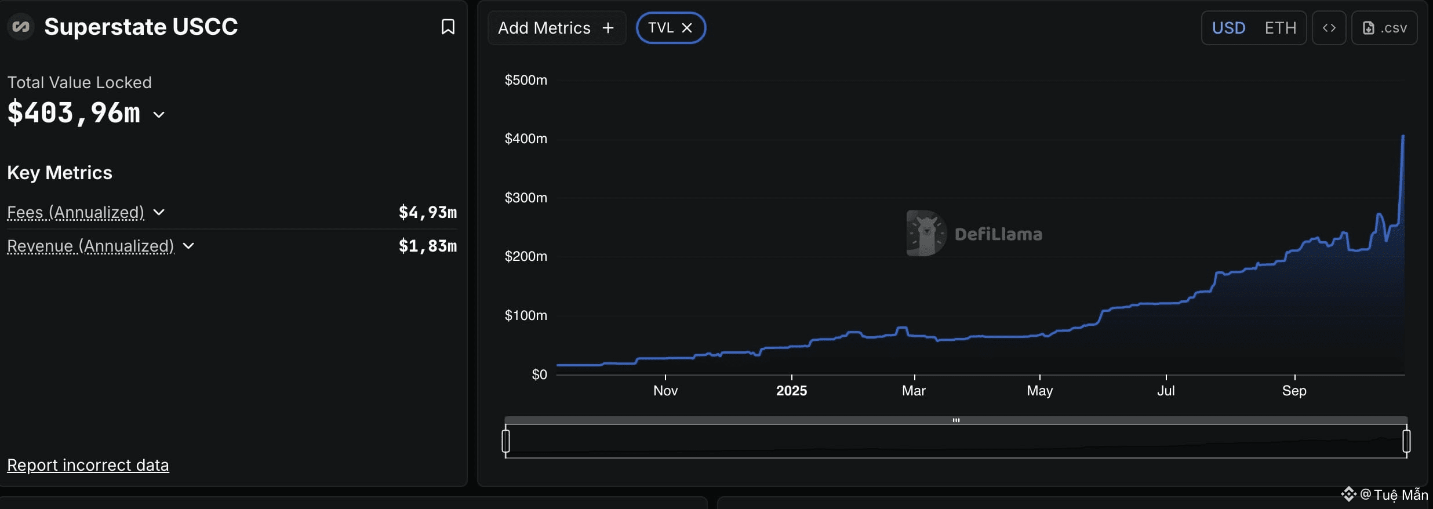Expand Revenue (Annualized) details
Image resolution: width=1433 pixels, height=509 pixels.
[188, 246]
